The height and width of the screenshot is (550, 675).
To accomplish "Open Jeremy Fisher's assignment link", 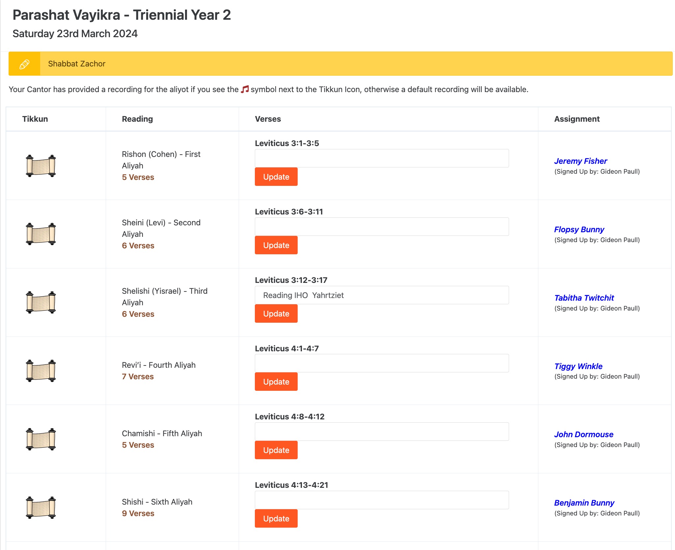I will click(581, 161).
